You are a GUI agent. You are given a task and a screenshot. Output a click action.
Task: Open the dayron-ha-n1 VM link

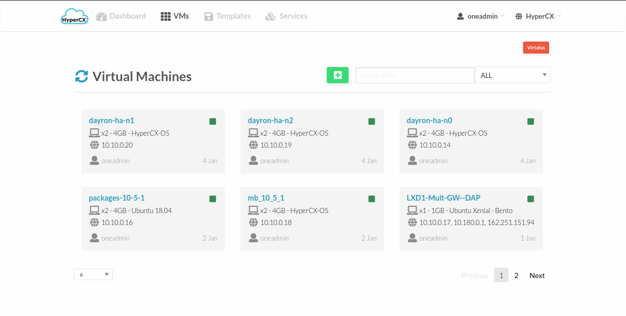coord(112,121)
